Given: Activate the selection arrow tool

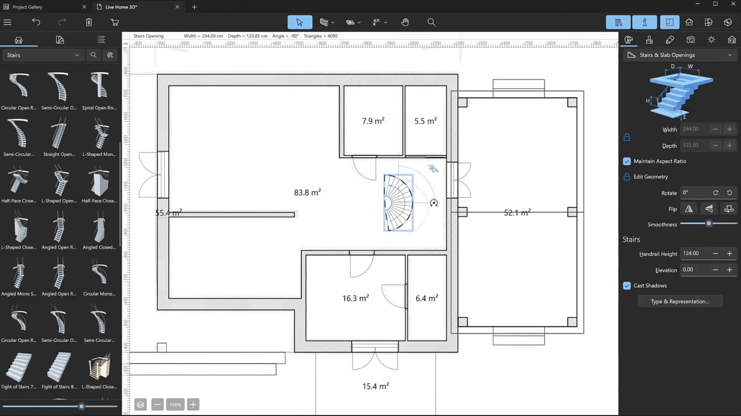Looking at the screenshot, I should [x=299, y=22].
